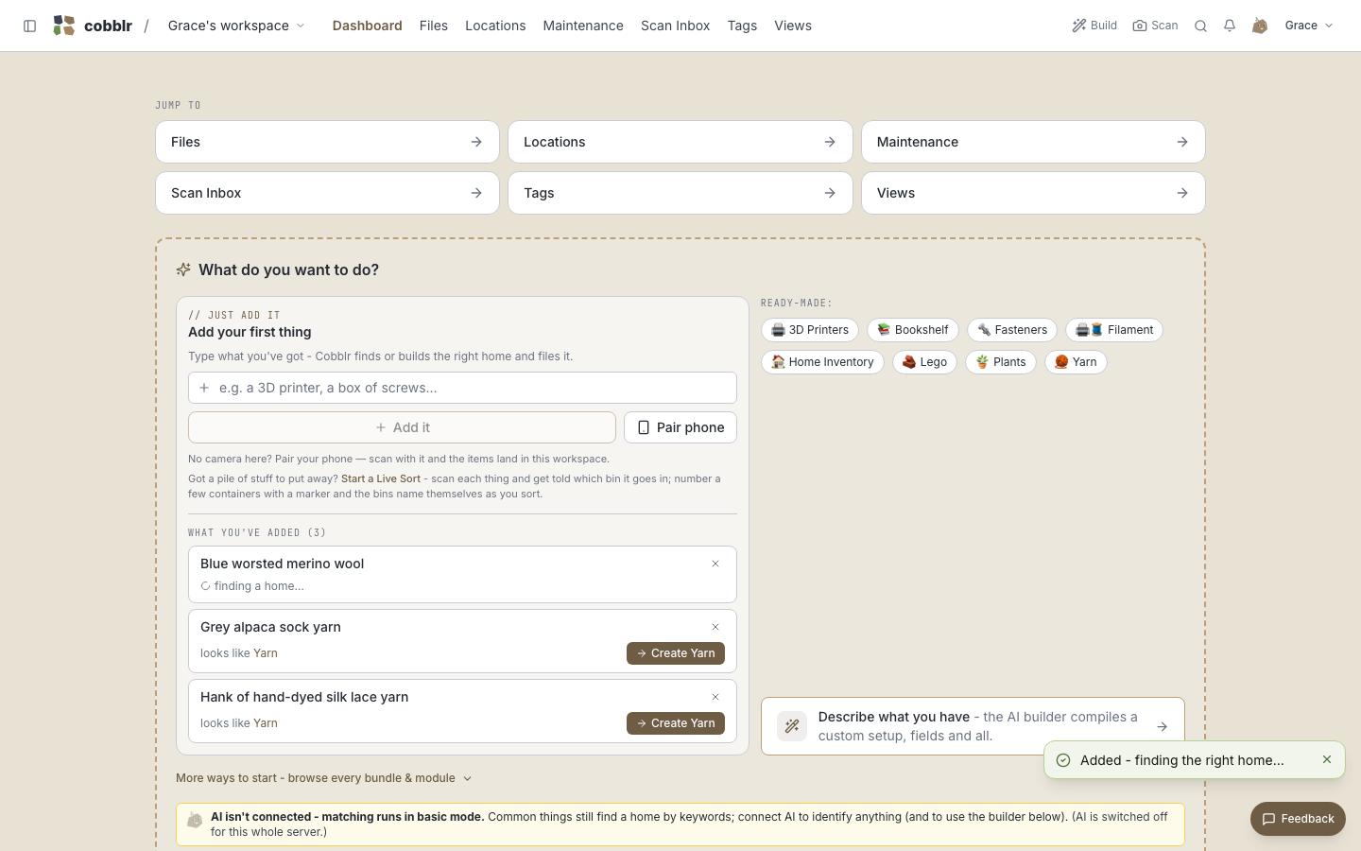Click the Maintenance card arrow icon
The width and height of the screenshot is (1361, 851).
click(x=1182, y=142)
